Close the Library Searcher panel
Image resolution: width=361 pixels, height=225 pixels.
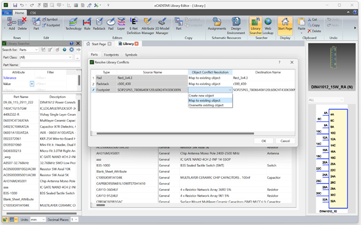(x=78, y=44)
